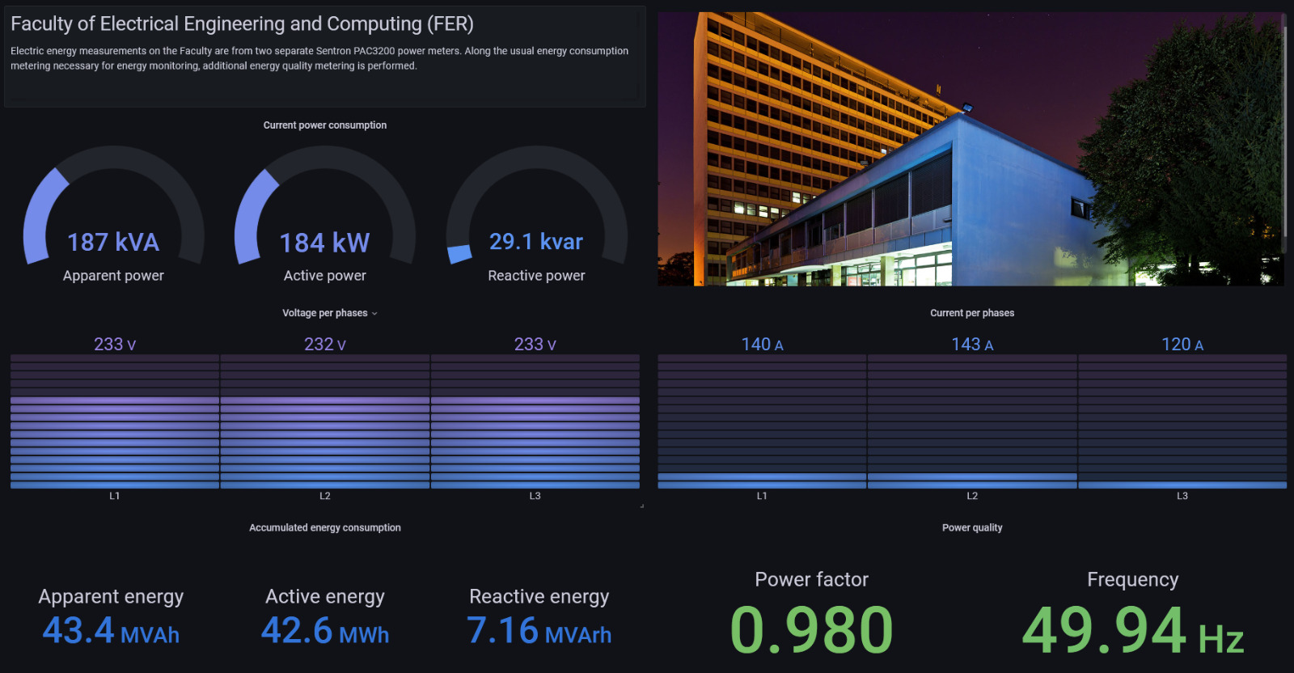
Task: Click the Frequency value 49.94 Hz
Action: 1132,630
